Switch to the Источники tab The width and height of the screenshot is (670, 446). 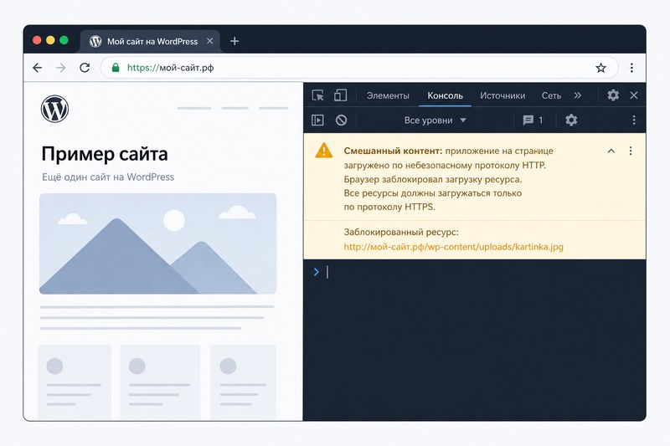[x=502, y=95]
